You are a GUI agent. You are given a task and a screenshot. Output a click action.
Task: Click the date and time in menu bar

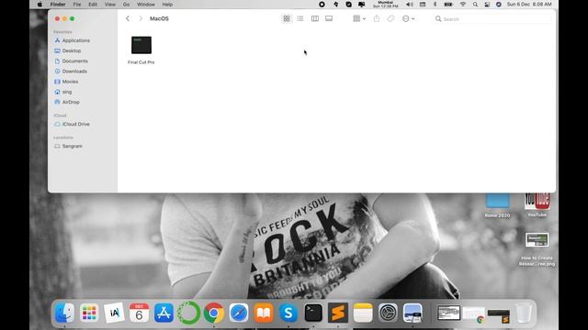[529, 5]
